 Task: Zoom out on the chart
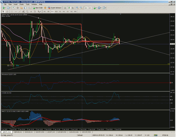[x=81, y=8]
